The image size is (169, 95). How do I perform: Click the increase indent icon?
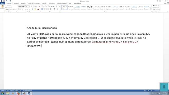[x=54, y=6]
